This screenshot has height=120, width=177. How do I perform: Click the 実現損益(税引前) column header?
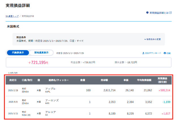point(163,80)
